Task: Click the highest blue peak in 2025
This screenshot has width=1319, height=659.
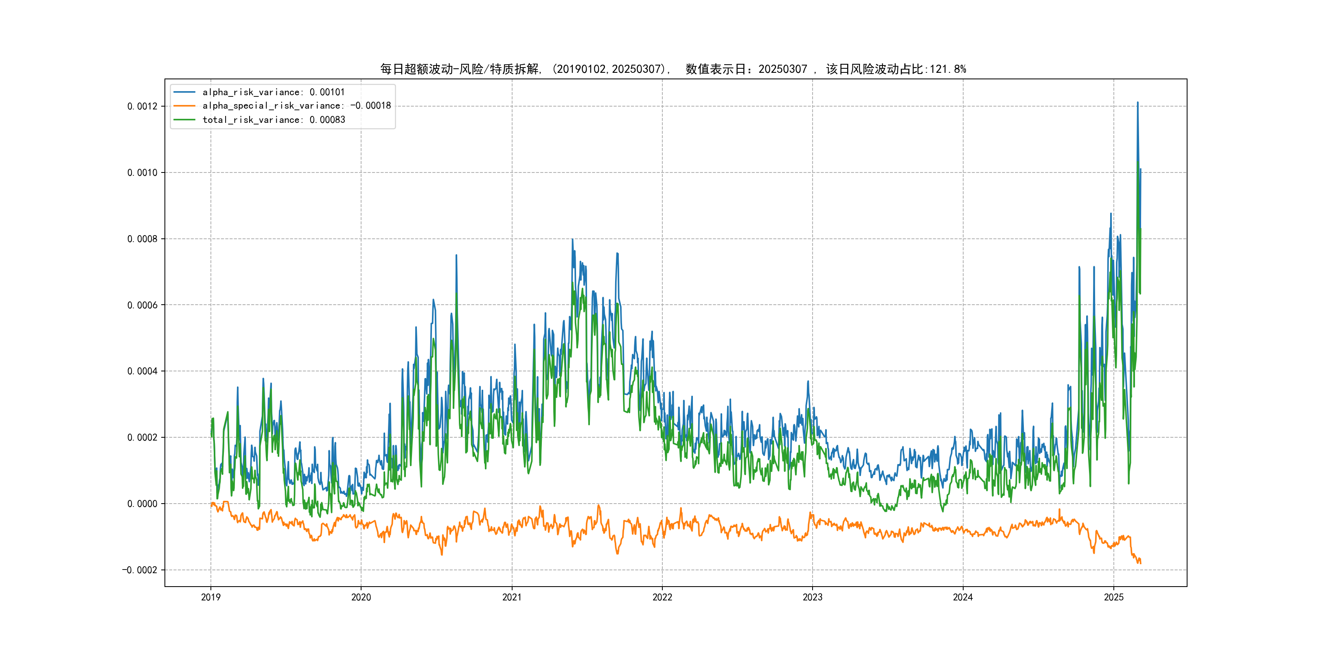Action: [x=1138, y=103]
